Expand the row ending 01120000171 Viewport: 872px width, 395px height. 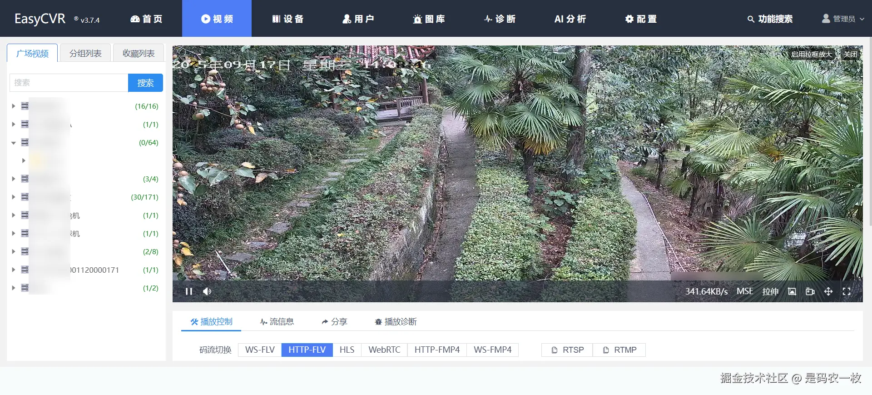pyautogui.click(x=14, y=270)
